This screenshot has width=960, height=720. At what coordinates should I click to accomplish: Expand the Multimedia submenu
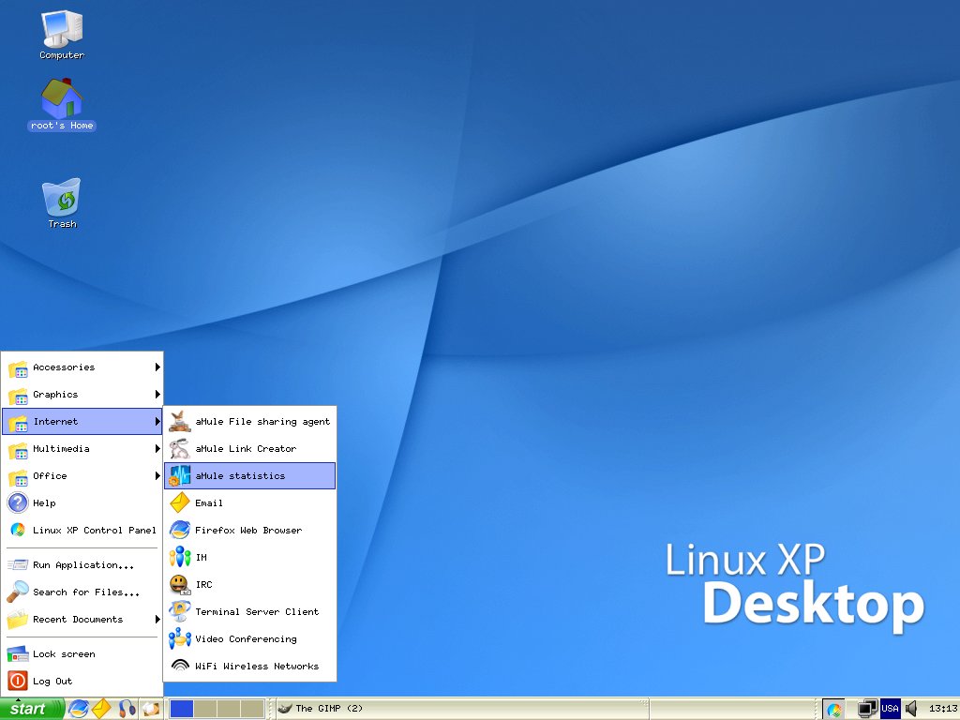82,448
